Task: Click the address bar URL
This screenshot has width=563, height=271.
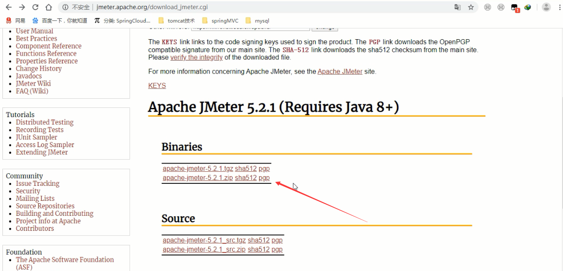Action: coord(152,7)
